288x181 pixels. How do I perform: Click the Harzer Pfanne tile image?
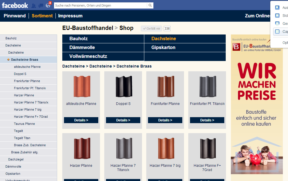pos(82,148)
